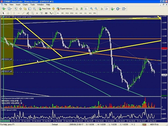Click the 4601/5 kb traffic indicator

pyautogui.click(x=154, y=124)
